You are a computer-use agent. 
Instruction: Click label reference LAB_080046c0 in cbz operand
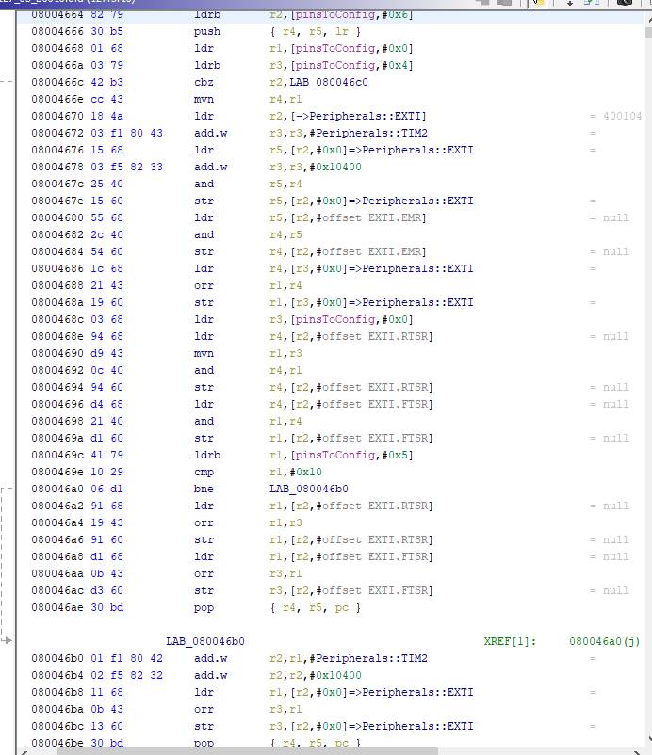pyautogui.click(x=329, y=82)
